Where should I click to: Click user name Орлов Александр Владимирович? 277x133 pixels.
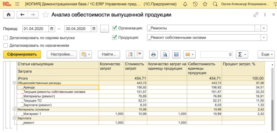pos(245,4)
